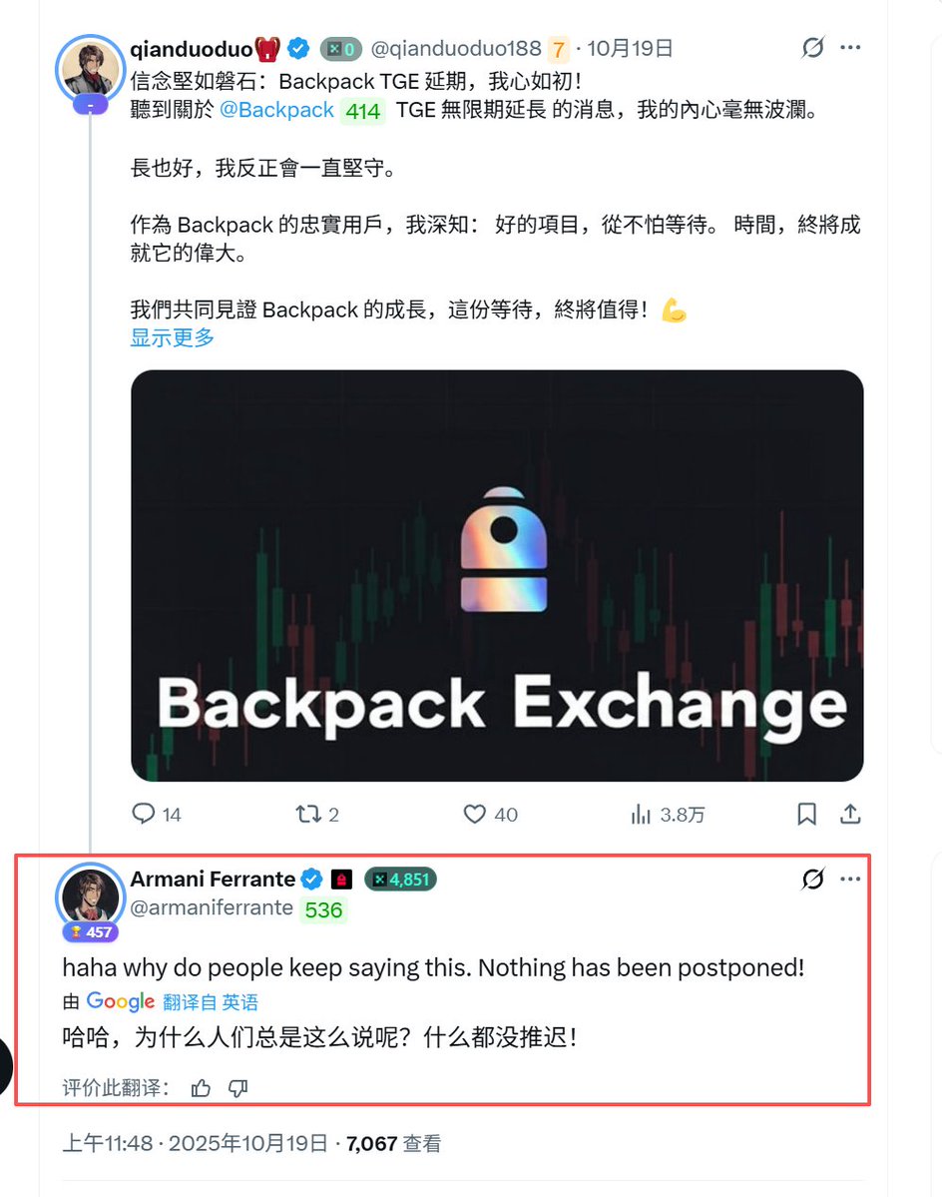This screenshot has width=942, height=1197.
Task: Expand the post with 显示更多 link
Action: click(173, 337)
